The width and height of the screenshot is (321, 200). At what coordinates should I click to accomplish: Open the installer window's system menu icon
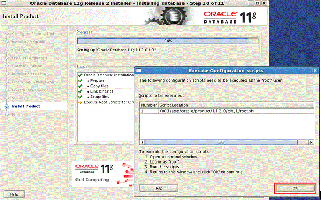(x=4, y=3)
